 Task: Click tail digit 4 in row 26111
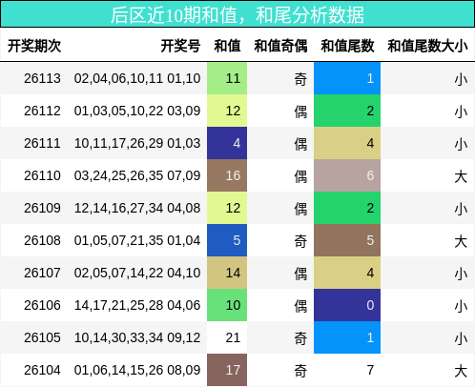[x=347, y=143]
